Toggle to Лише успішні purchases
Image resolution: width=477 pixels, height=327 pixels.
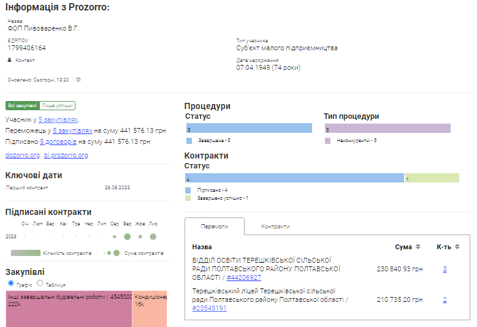pyautogui.click(x=58, y=105)
